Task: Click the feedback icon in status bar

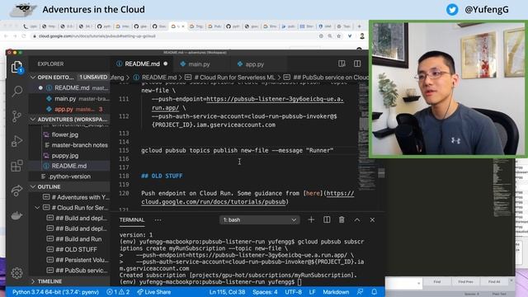Action: point(360,292)
